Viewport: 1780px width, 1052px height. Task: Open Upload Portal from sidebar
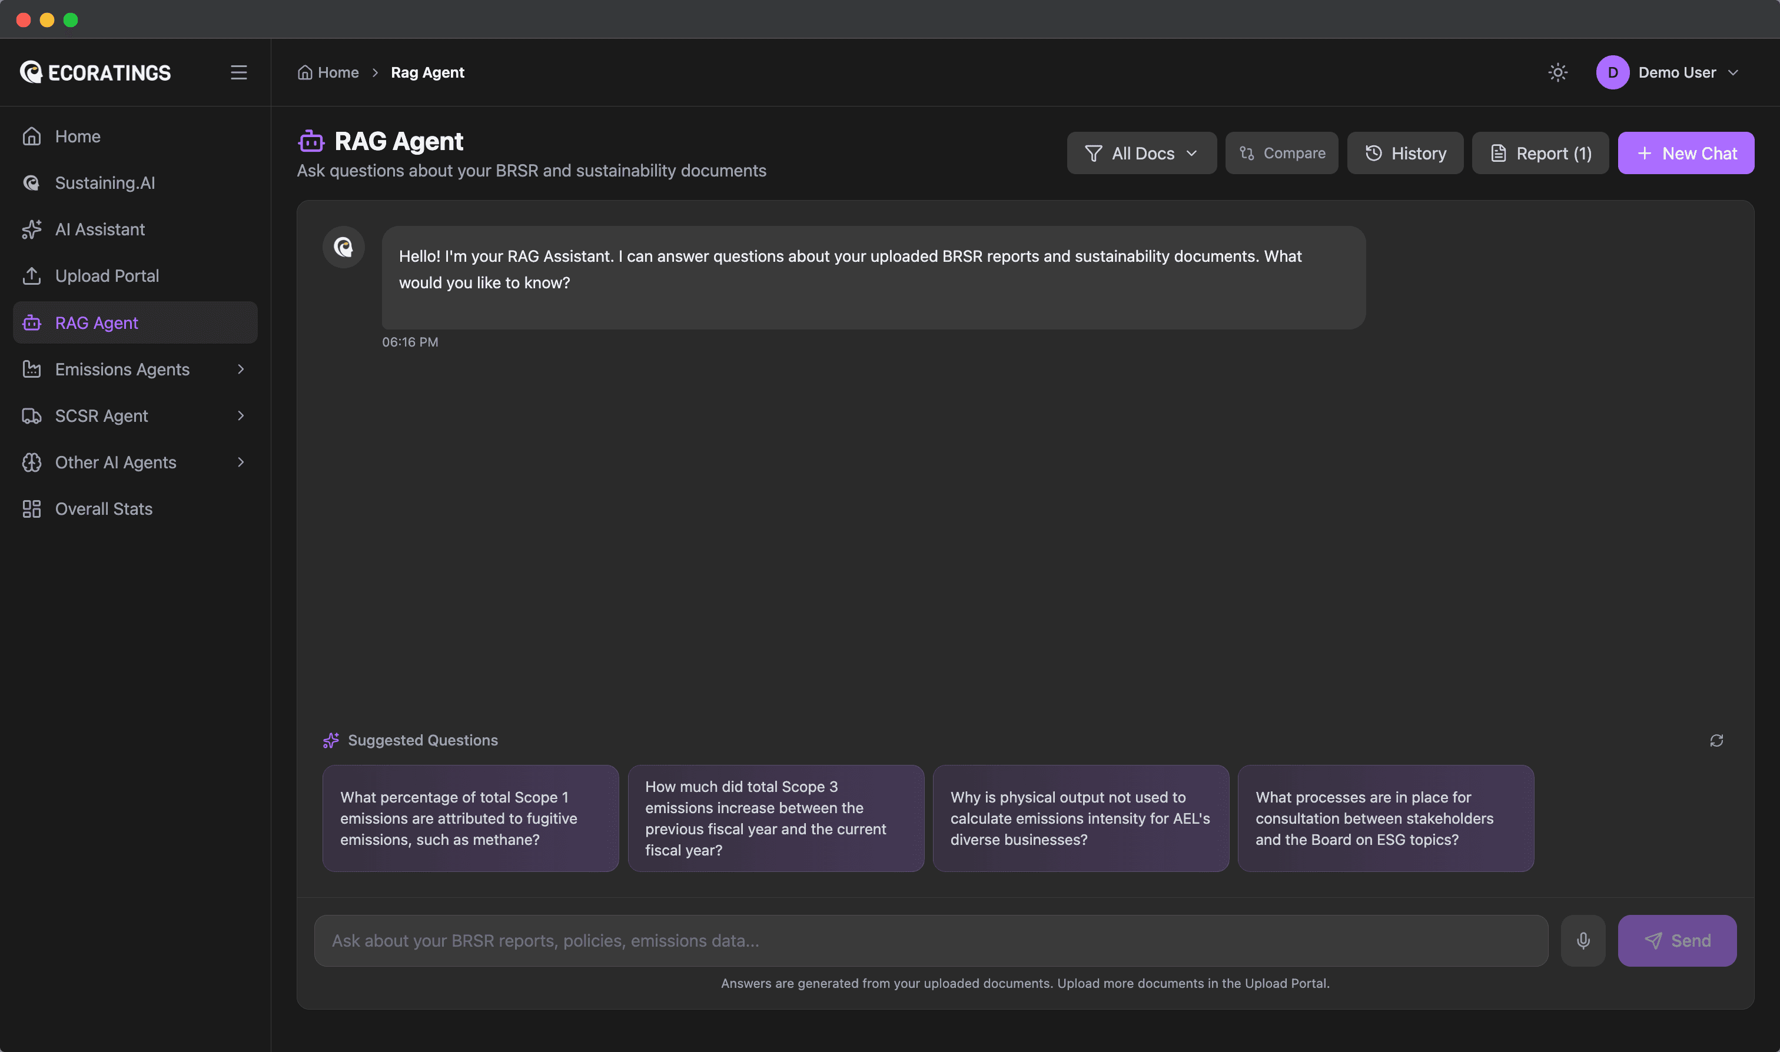pos(107,276)
